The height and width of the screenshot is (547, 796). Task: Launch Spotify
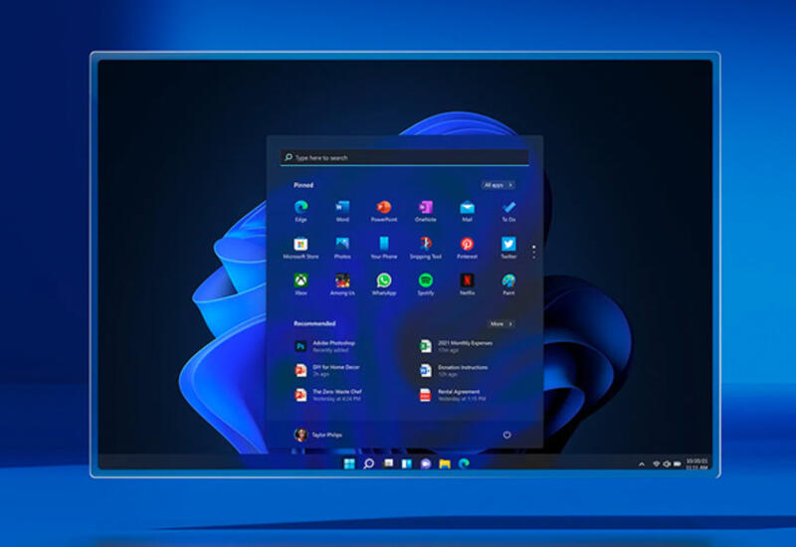(x=426, y=284)
